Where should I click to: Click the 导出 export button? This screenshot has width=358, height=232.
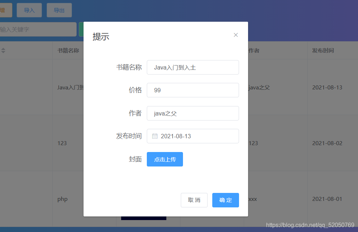tap(59, 10)
